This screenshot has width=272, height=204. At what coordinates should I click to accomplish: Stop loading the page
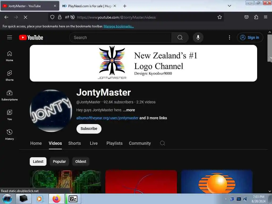click(x=25, y=17)
